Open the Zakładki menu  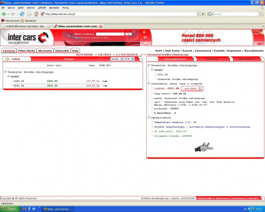[42, 7]
